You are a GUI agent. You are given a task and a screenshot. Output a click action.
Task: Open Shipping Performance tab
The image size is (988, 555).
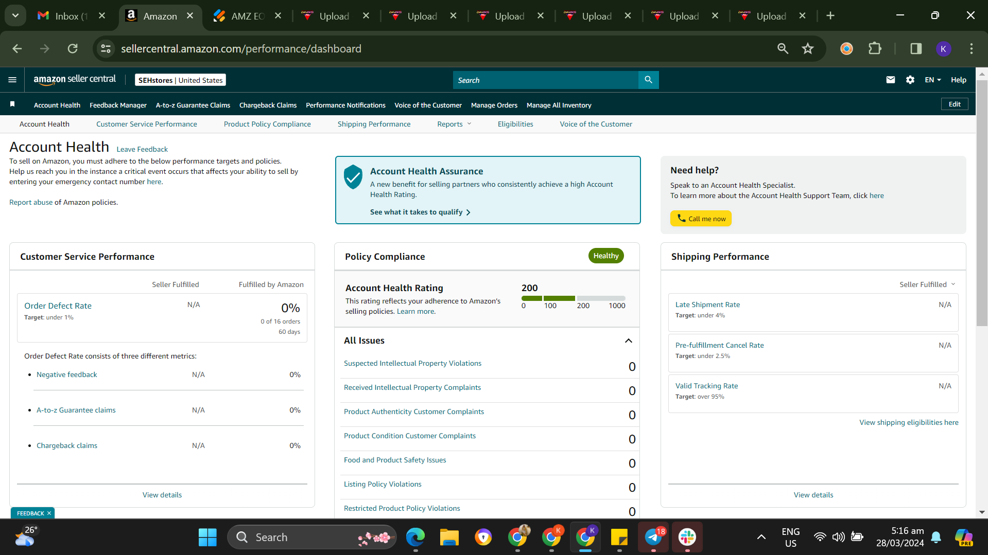(x=374, y=124)
